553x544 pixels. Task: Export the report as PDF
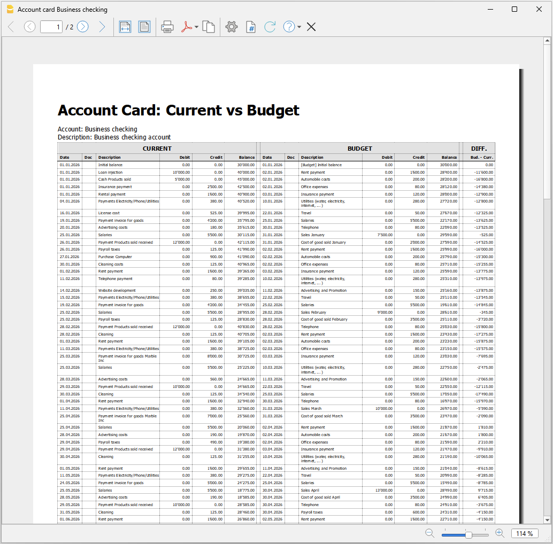click(186, 26)
